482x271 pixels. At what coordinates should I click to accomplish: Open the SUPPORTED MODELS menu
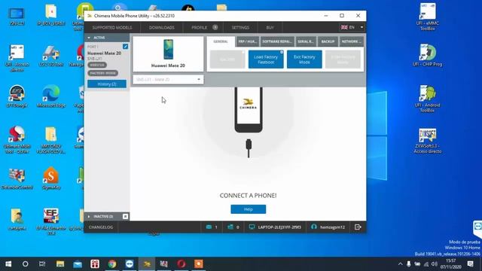[x=112, y=27]
